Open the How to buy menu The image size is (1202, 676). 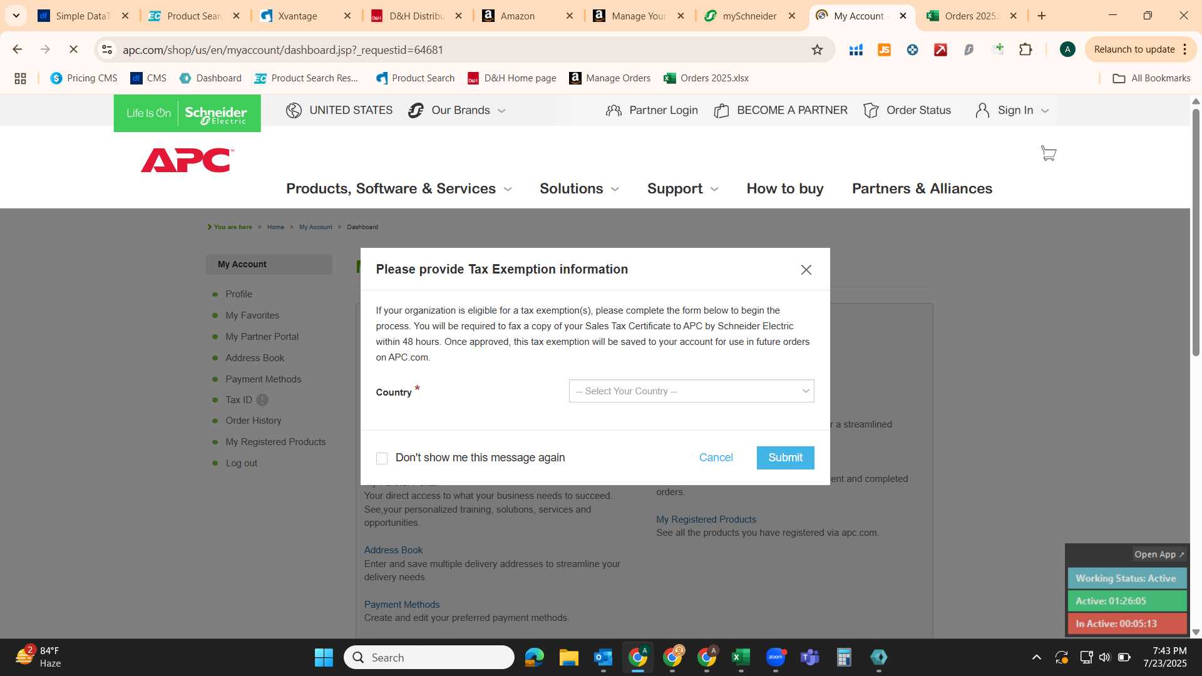[785, 188]
